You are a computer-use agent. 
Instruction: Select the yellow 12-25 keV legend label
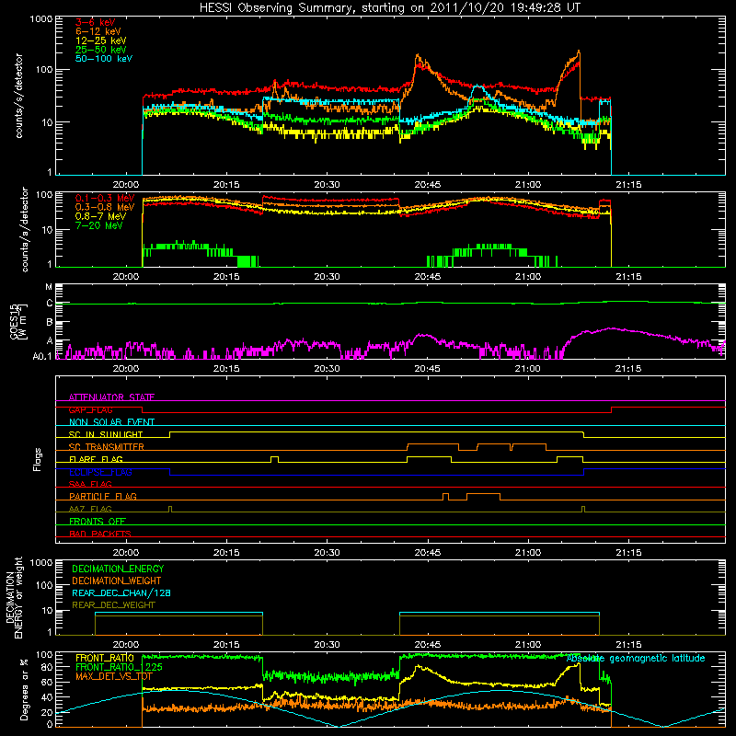101,40
